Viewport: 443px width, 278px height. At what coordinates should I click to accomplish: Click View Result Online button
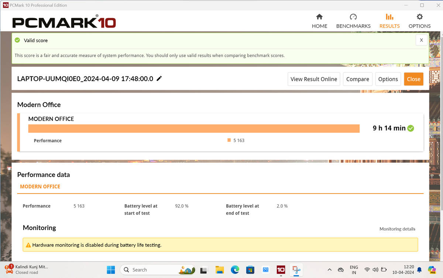click(x=314, y=79)
